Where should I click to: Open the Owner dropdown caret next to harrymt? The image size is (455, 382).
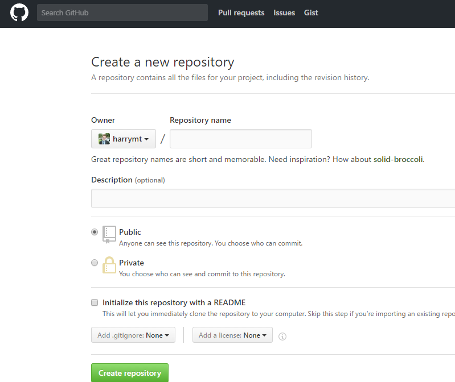146,139
